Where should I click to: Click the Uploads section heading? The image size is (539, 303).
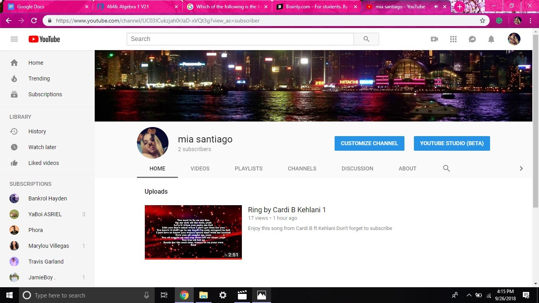point(156,191)
